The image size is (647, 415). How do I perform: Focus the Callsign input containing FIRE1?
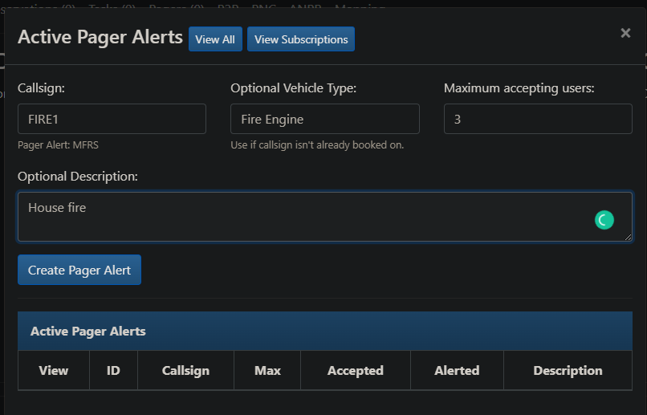point(112,119)
